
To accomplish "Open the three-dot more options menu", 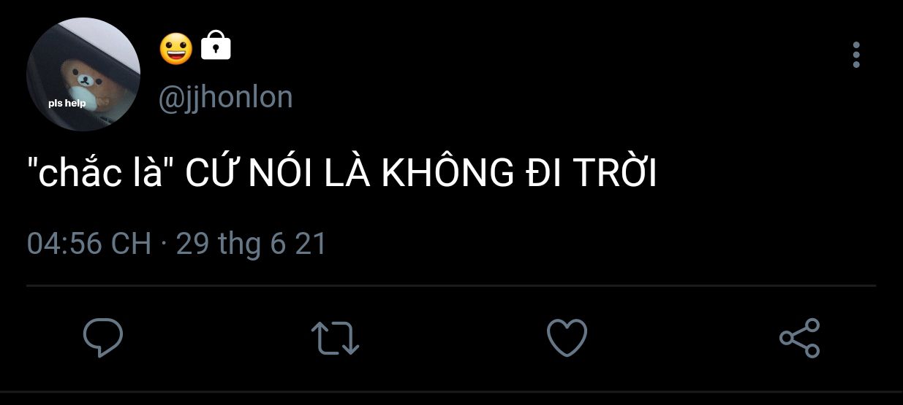I will pyautogui.click(x=856, y=55).
